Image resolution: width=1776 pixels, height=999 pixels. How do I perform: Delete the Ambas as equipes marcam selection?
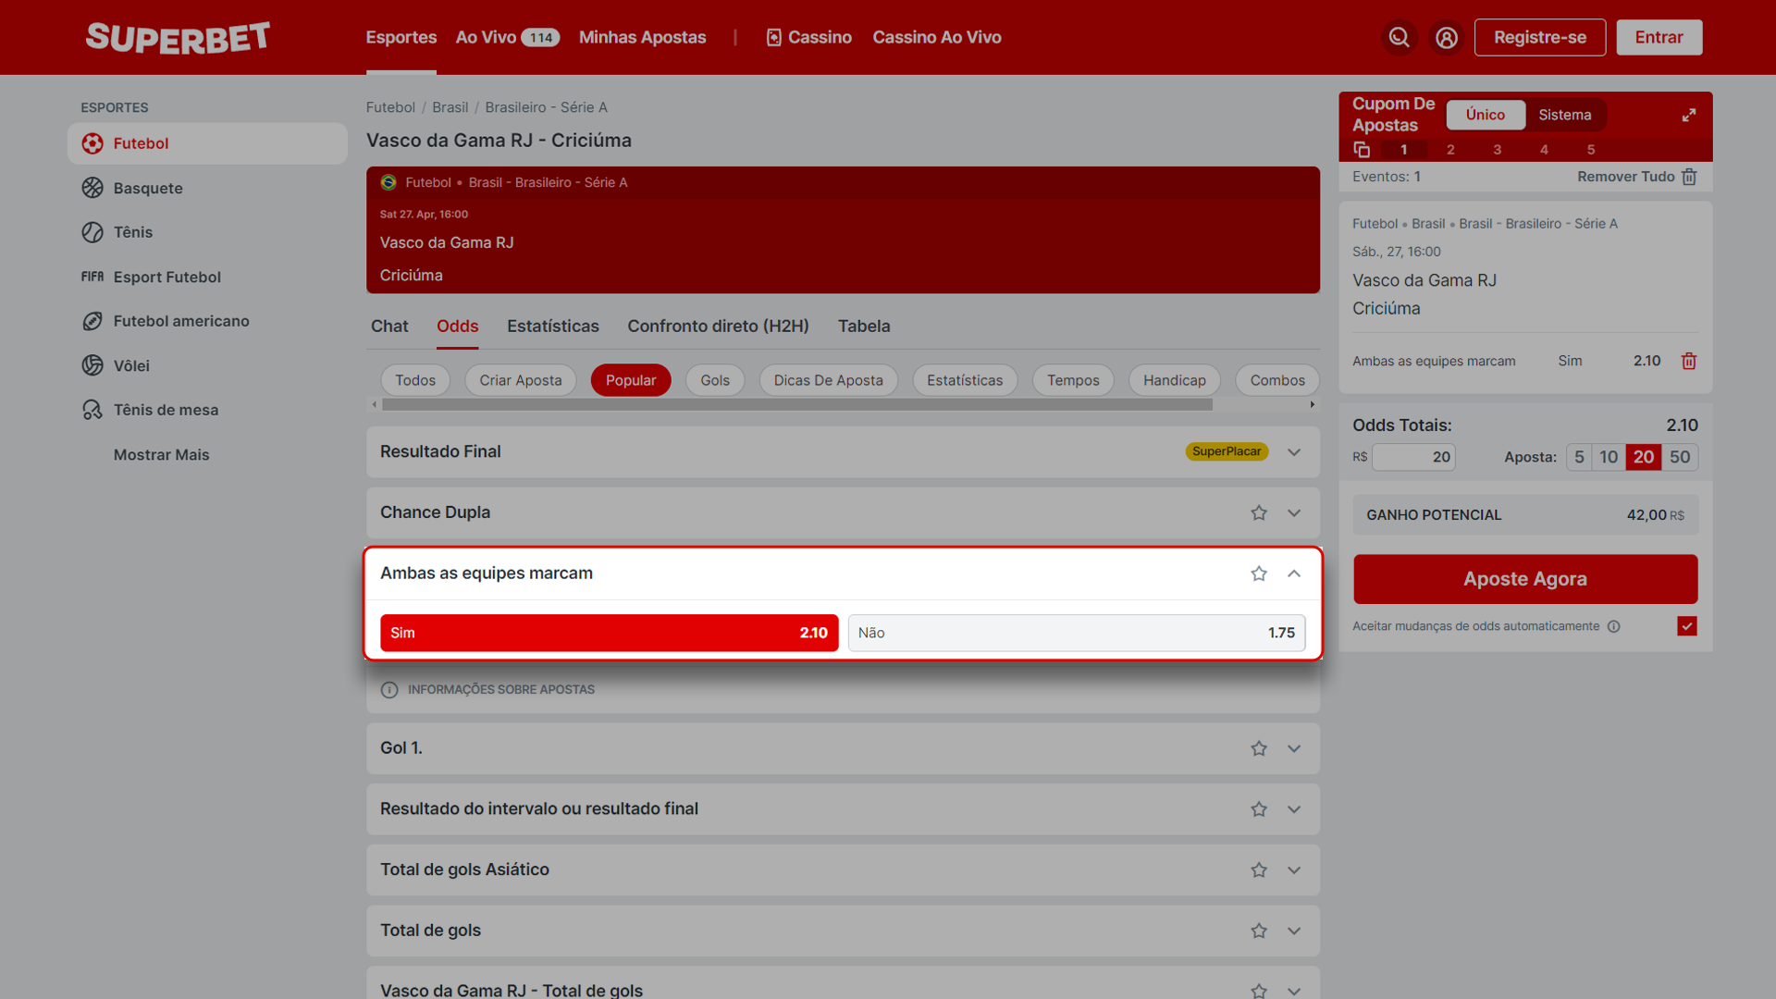tap(1689, 361)
